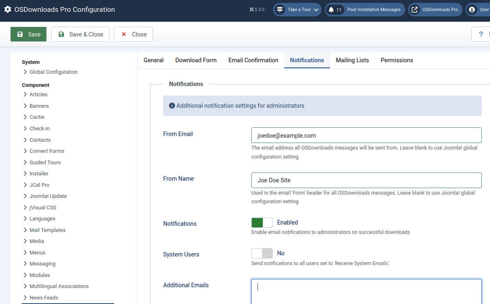Select the Notifications tab
This screenshot has width=490, height=304.
pos(307,60)
